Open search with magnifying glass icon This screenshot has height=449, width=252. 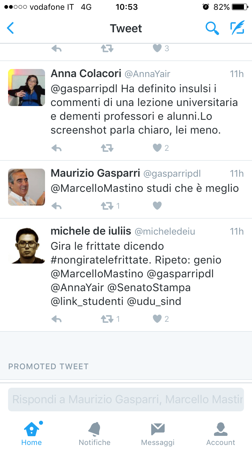point(212,28)
